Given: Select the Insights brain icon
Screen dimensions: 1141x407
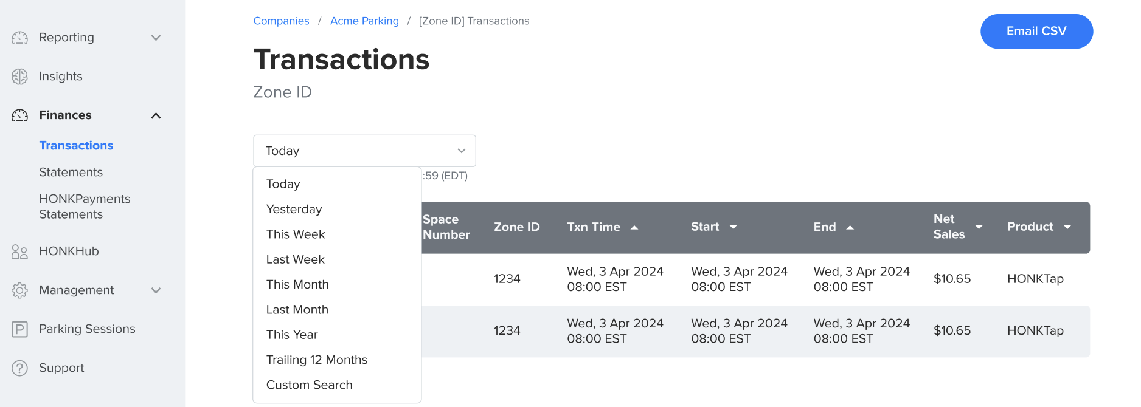Looking at the screenshot, I should point(19,76).
